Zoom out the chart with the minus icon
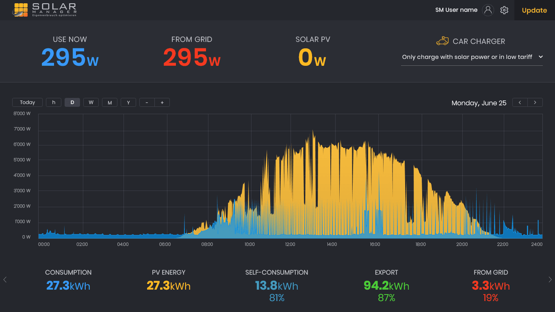 [x=147, y=102]
